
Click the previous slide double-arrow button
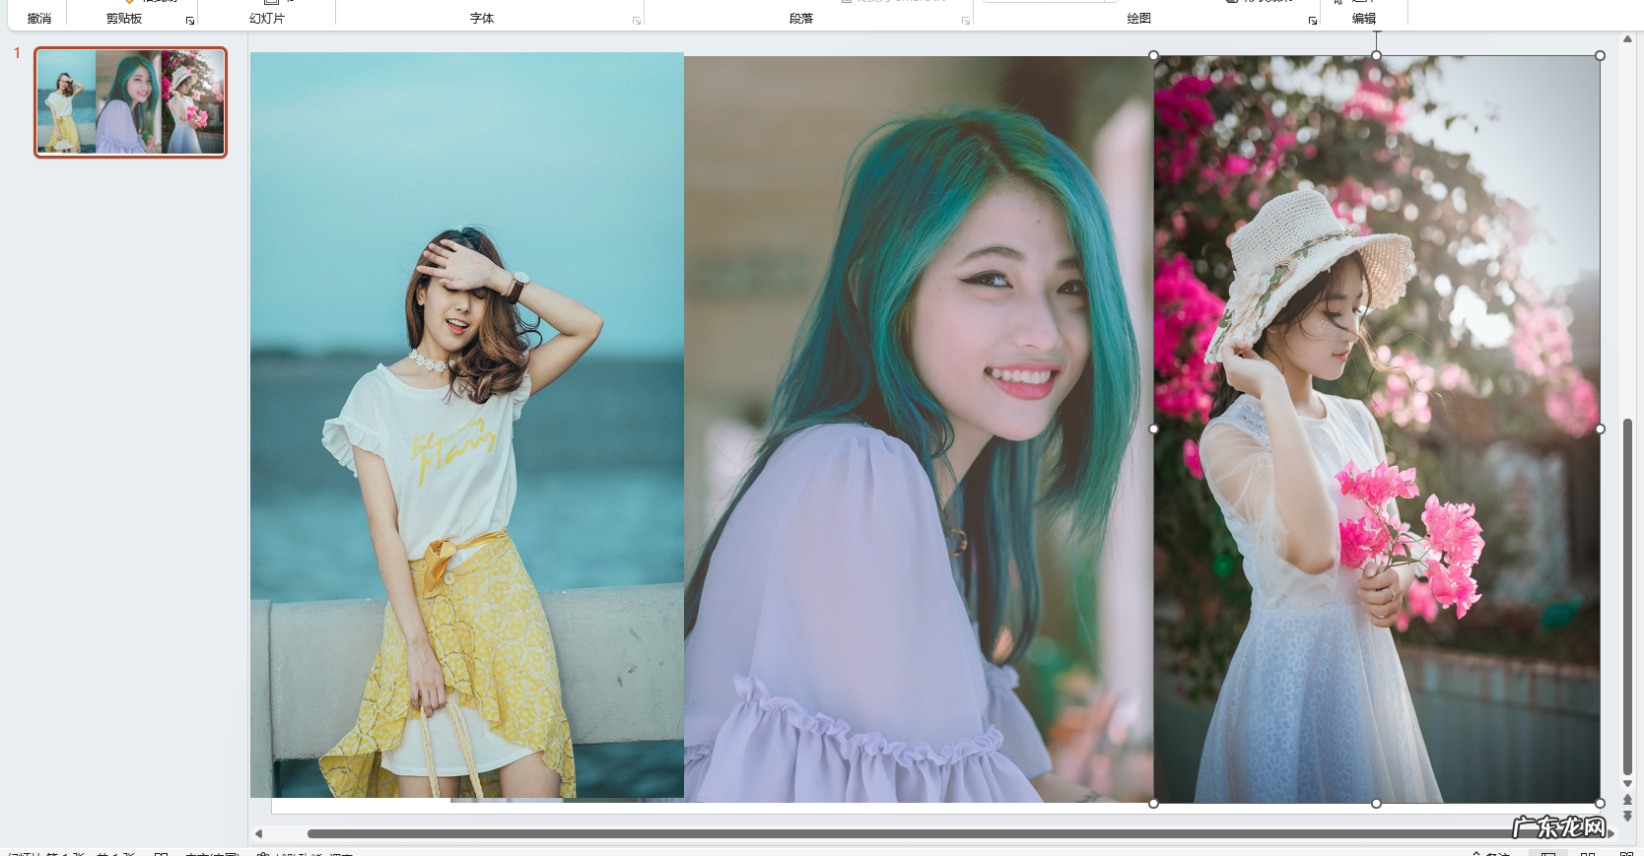click(1627, 800)
